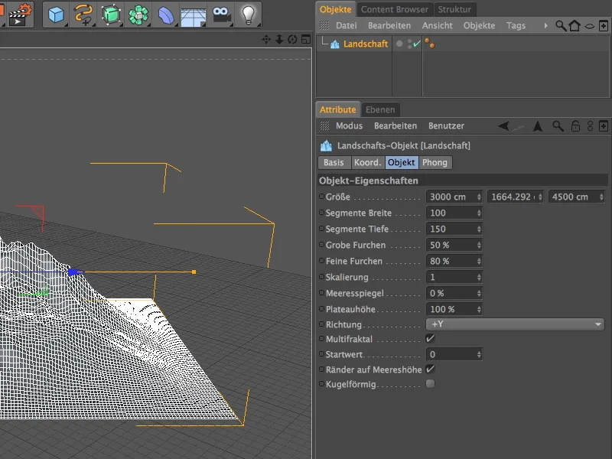This screenshot has width=612, height=459.
Task: Click the Attribute Manager new panel icon
Action: [604, 126]
